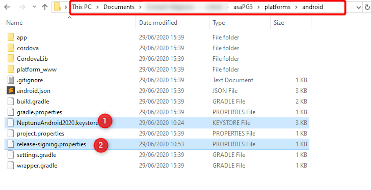371x190 pixels.
Task: Click the platform_www folder icon
Action: pos(11,69)
